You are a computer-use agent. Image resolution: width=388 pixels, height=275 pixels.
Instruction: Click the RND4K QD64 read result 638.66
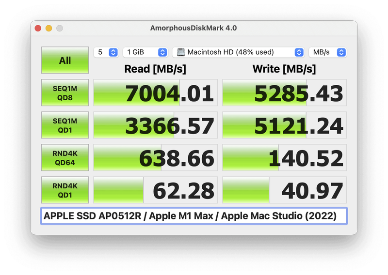pos(154,158)
